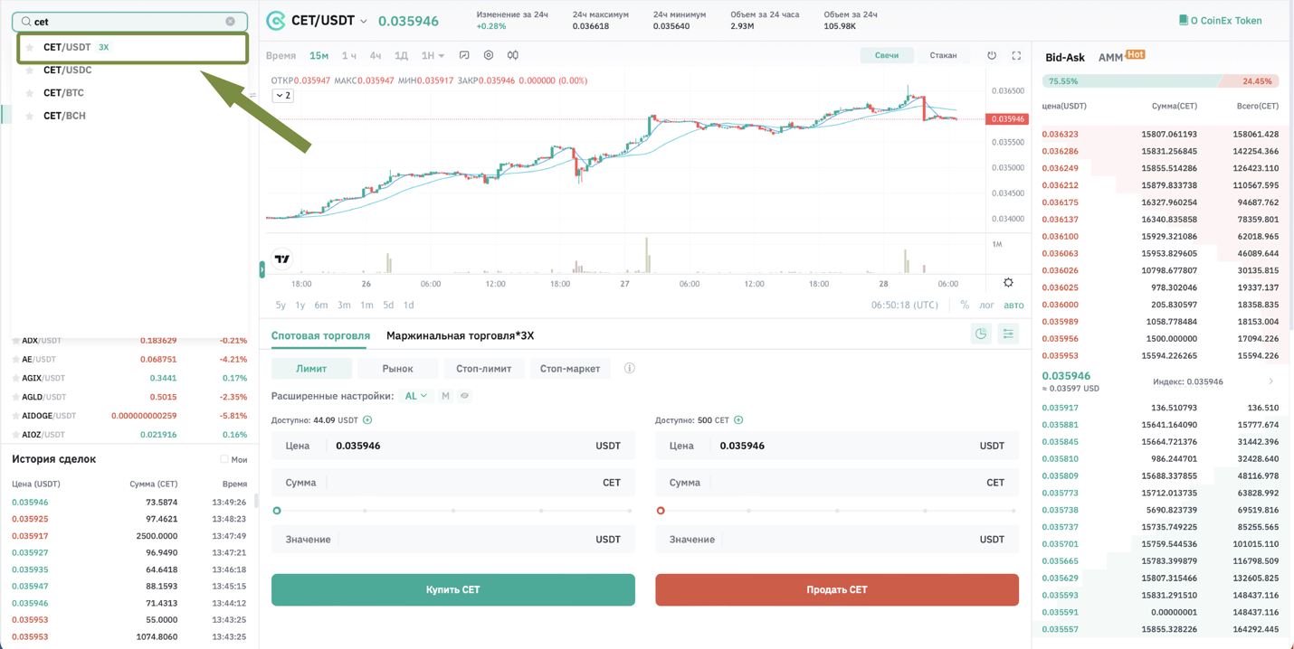The width and height of the screenshot is (1294, 649).
Task: Click the CoinEx logo beside CET/USDT title
Action: click(x=276, y=21)
